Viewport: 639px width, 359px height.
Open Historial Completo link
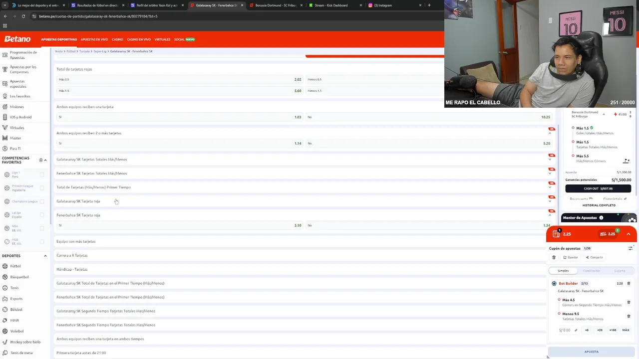pos(599,205)
